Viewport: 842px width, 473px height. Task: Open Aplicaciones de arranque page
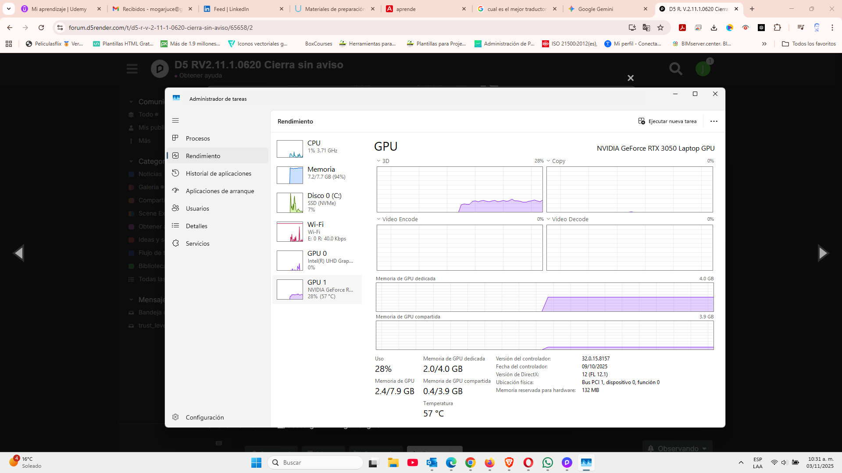220,191
